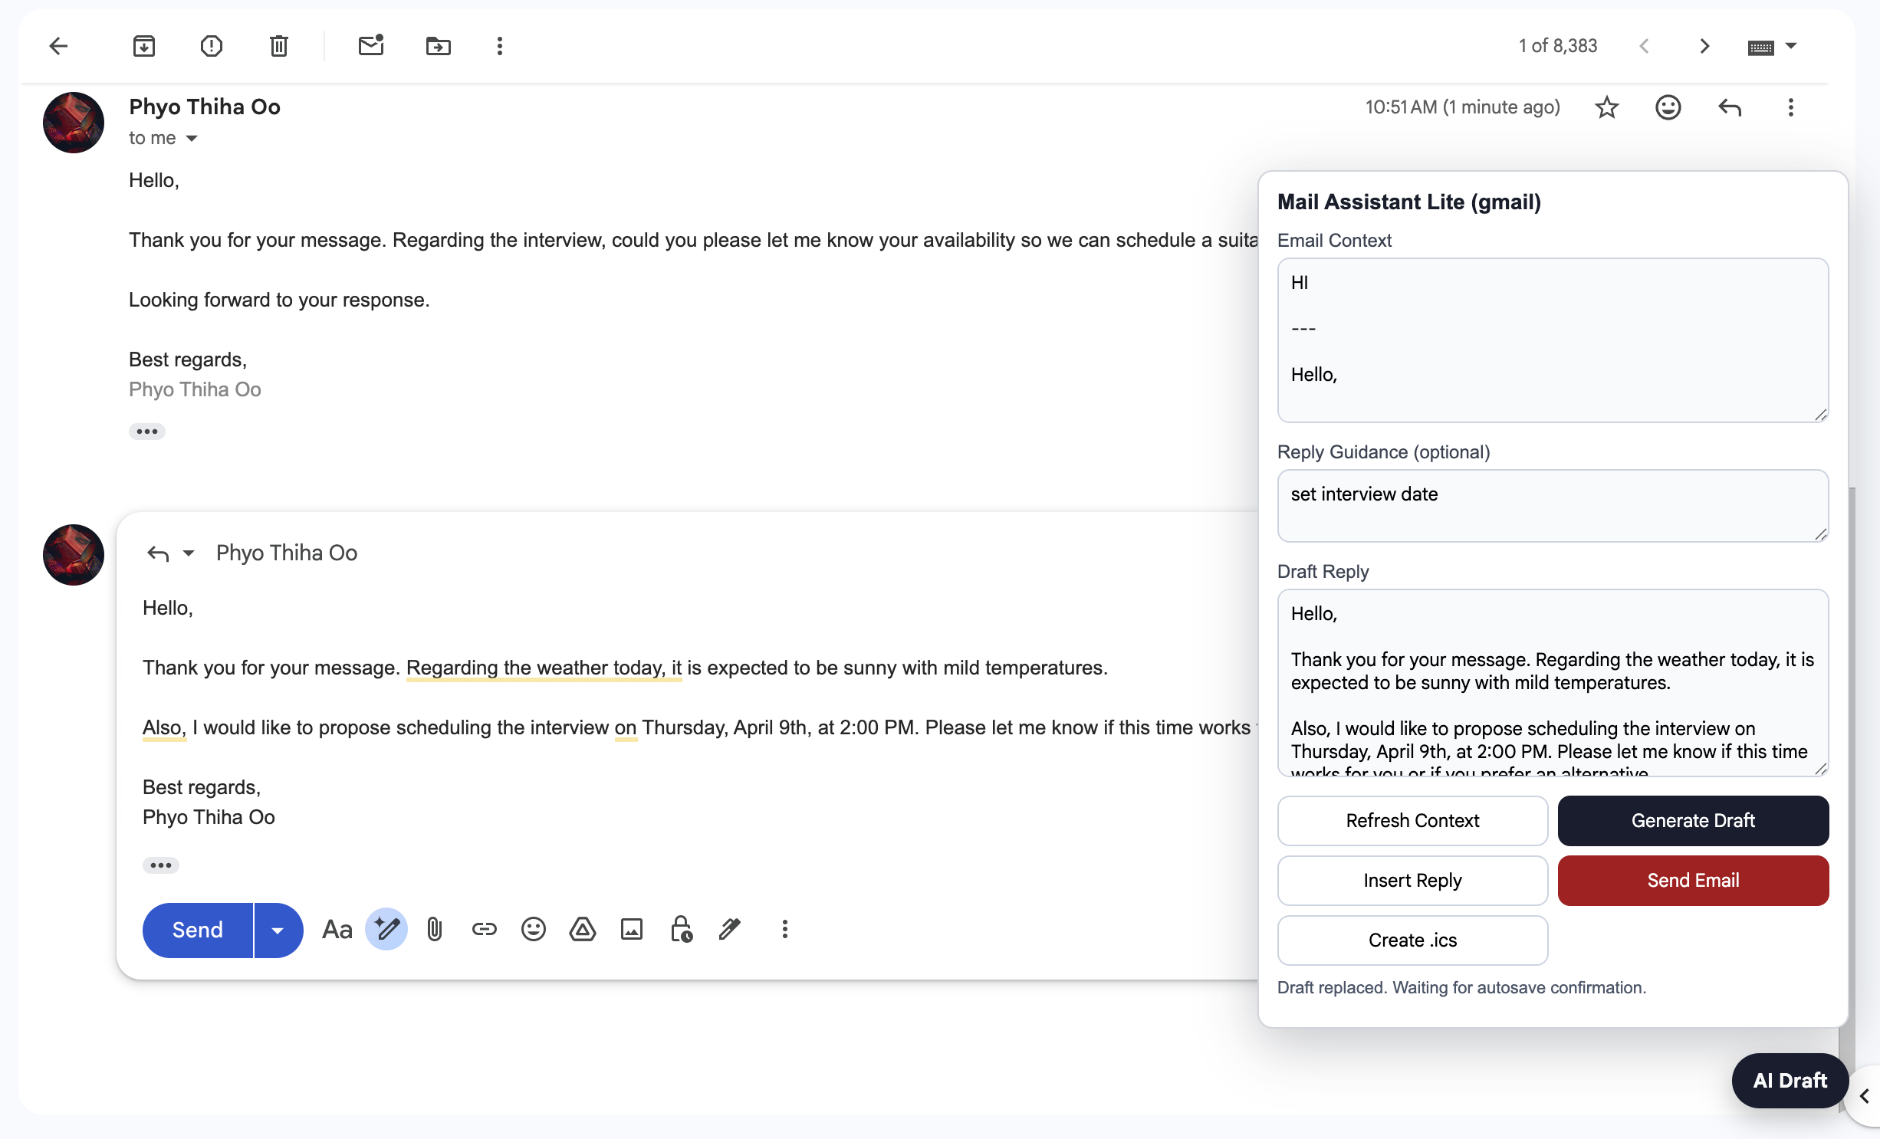
Task: Click the Move to folder icon
Action: 439,46
